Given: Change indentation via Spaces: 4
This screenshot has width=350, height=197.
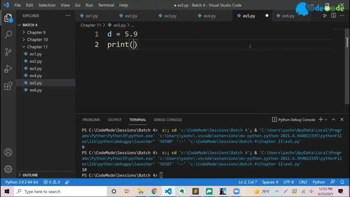Looking at the screenshot, I should (270, 182).
